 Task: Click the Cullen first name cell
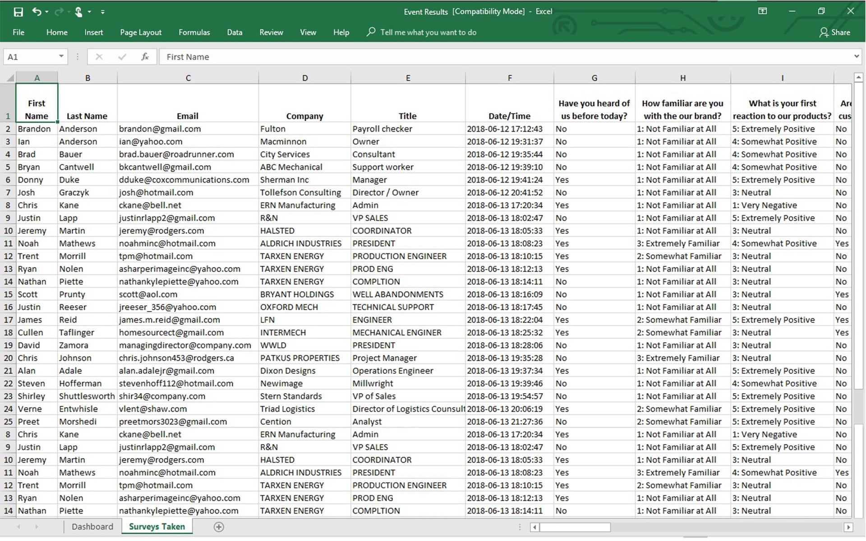pos(37,333)
